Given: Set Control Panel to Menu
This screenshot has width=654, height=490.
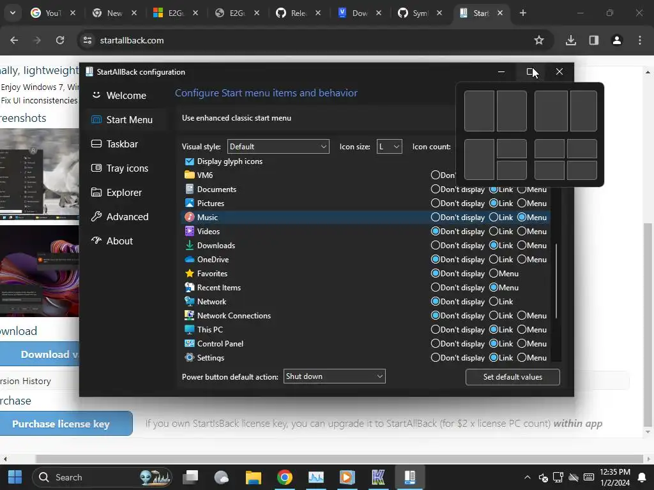Looking at the screenshot, I should (522, 344).
